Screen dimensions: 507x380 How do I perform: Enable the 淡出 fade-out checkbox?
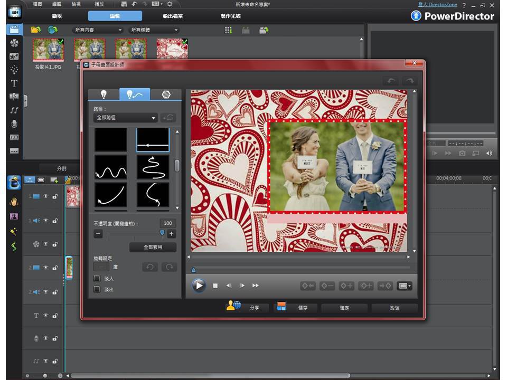tap(97, 289)
